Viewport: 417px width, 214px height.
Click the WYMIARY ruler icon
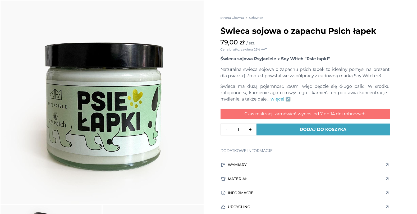pyautogui.click(x=223, y=165)
